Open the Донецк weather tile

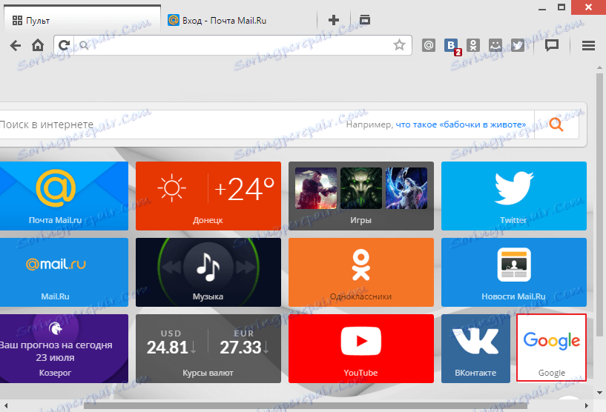click(x=208, y=196)
